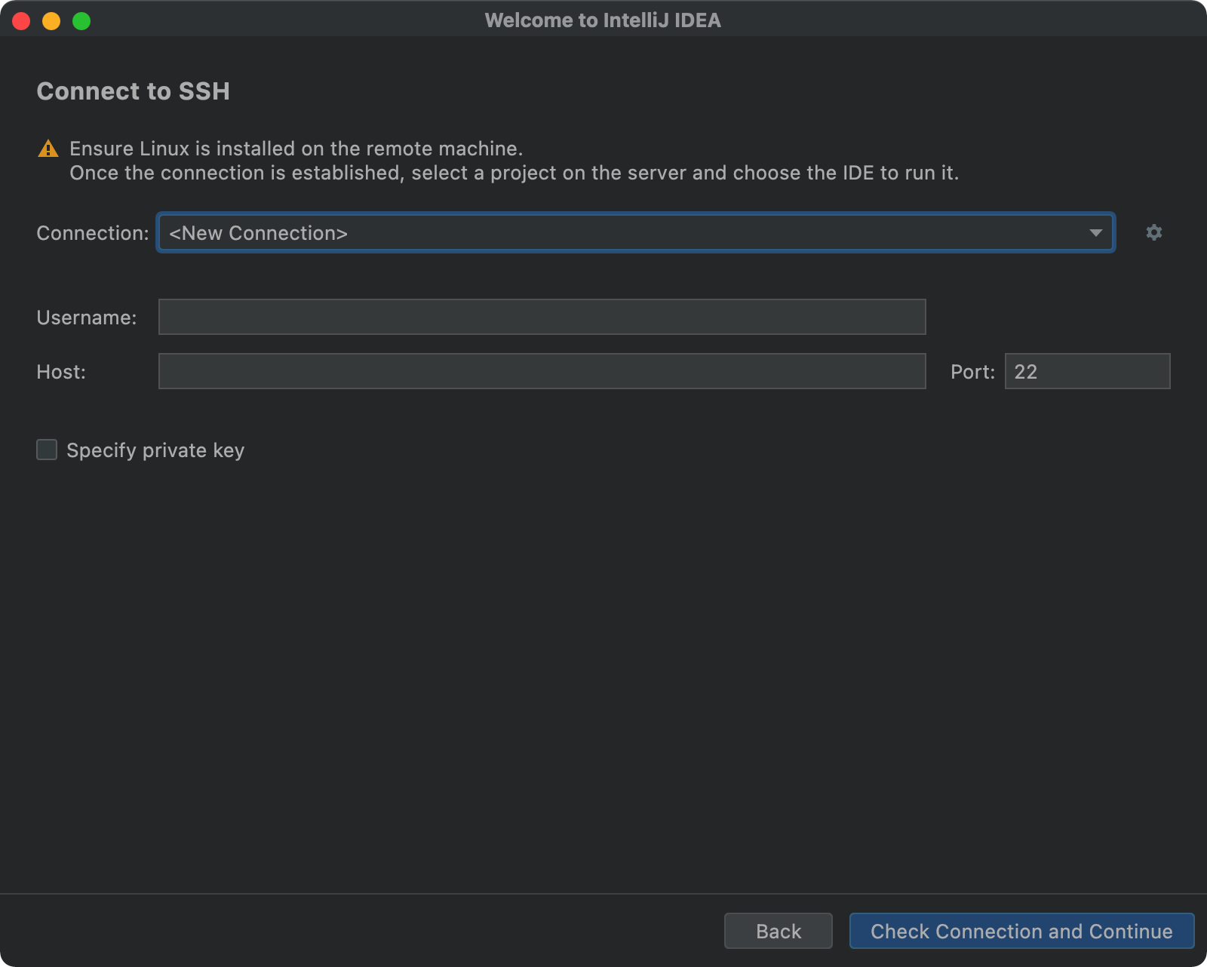The height and width of the screenshot is (967, 1207).
Task: Select the <New Connection> combo box text
Action: pyautogui.click(x=258, y=233)
